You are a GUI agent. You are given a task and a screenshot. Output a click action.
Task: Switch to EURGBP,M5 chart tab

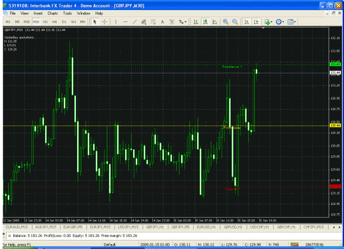73,227
